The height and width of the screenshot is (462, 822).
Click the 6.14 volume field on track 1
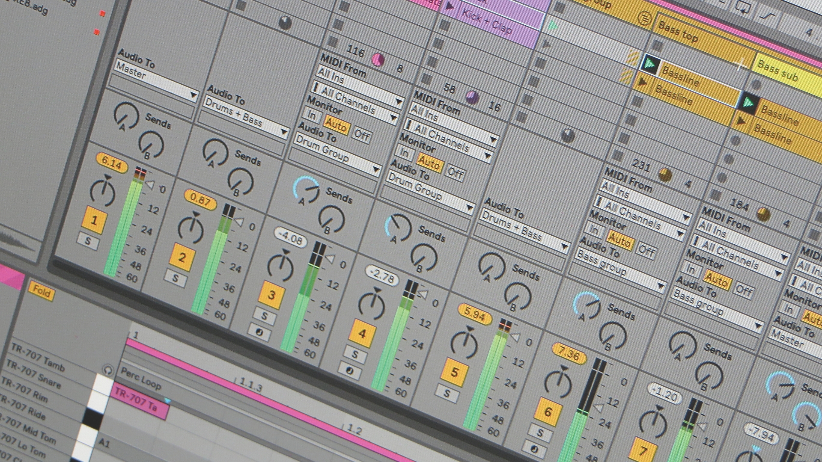[x=112, y=163]
